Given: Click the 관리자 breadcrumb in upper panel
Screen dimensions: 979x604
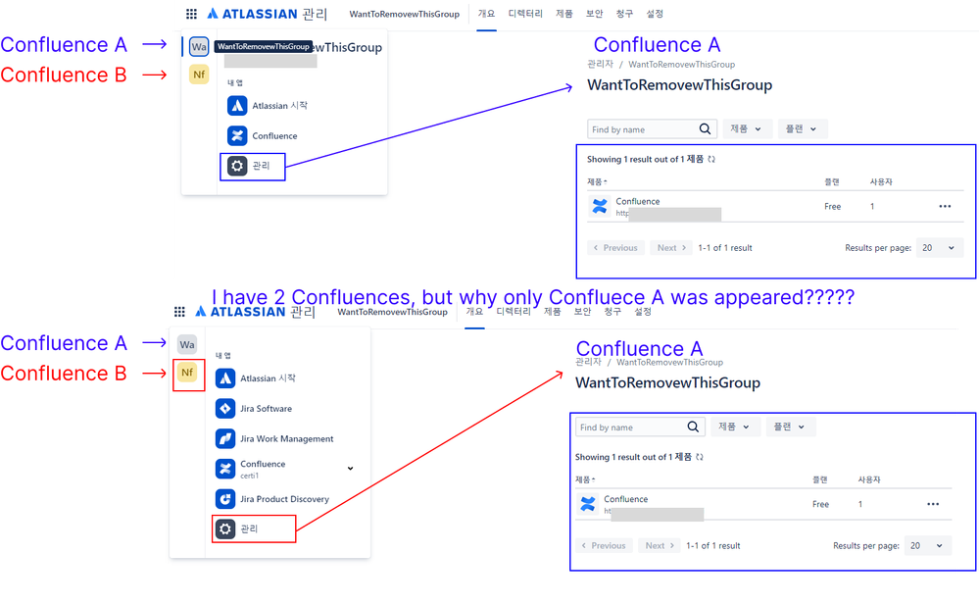Looking at the screenshot, I should point(600,65).
